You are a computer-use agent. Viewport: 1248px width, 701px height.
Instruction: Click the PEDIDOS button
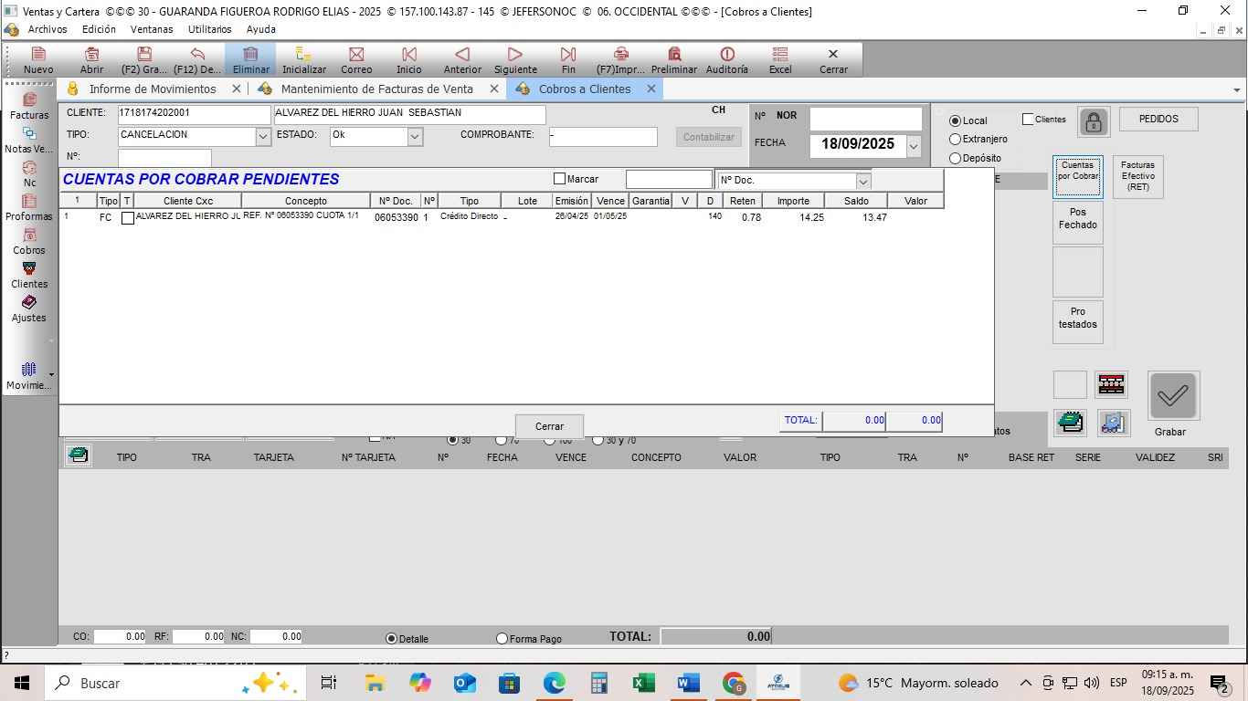click(1158, 119)
